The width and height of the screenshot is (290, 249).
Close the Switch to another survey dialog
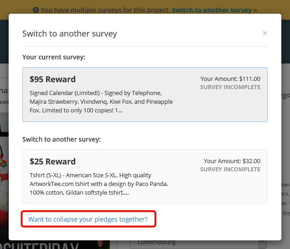tap(264, 33)
